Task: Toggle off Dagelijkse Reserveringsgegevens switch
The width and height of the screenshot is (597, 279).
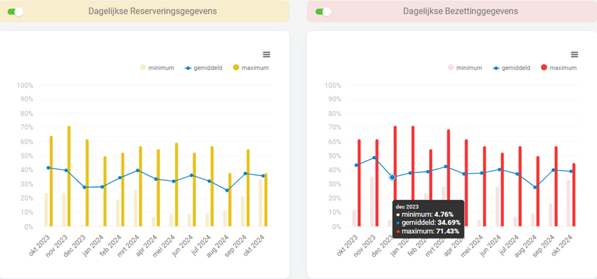Action: (15, 11)
